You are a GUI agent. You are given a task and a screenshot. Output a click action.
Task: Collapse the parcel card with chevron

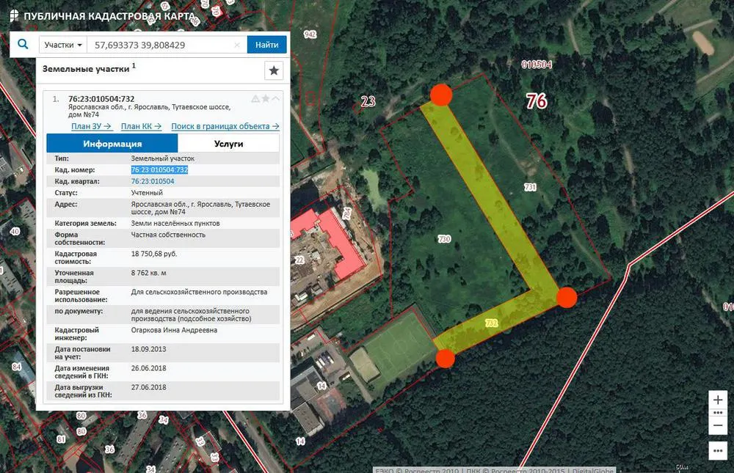pos(276,99)
